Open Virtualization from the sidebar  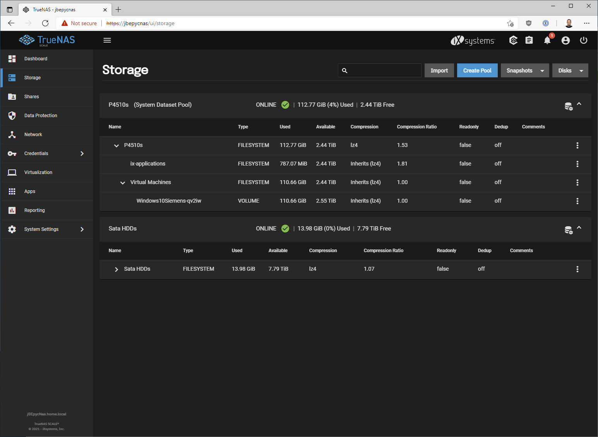pyautogui.click(x=38, y=172)
